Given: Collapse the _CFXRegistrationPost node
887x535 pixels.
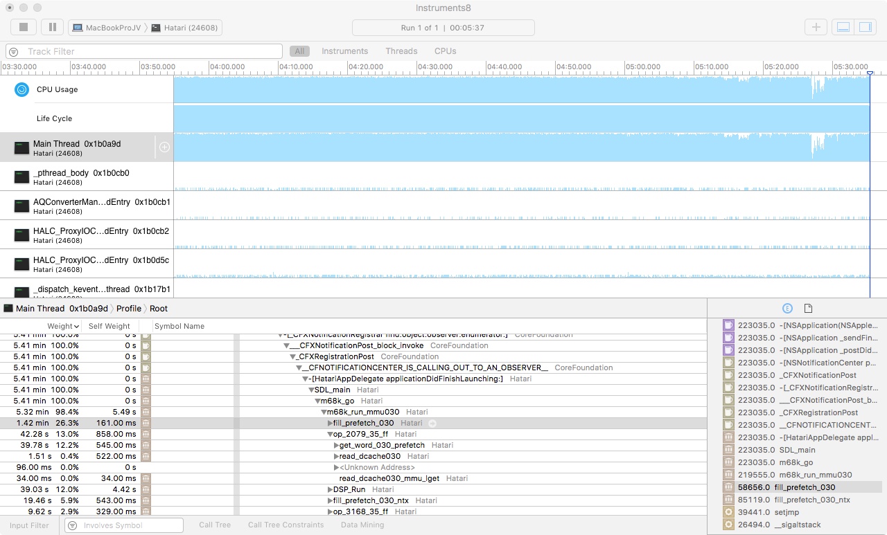Looking at the screenshot, I should pos(292,356).
